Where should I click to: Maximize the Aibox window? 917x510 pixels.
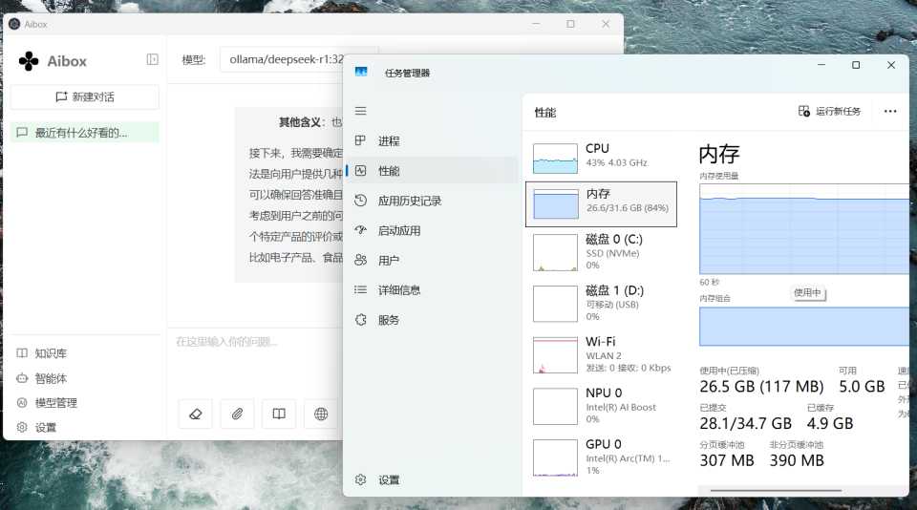click(x=571, y=24)
